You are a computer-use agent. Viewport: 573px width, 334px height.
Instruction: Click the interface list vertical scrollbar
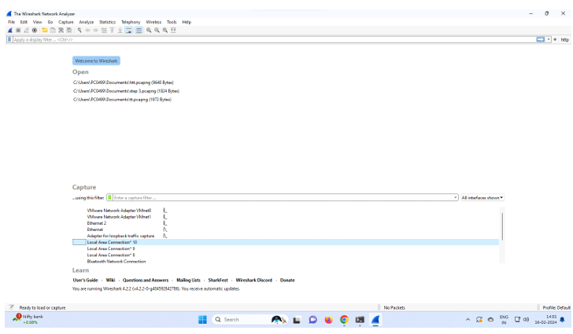click(x=502, y=226)
